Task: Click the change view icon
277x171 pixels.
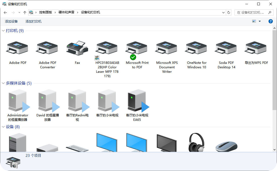Action: [254, 21]
